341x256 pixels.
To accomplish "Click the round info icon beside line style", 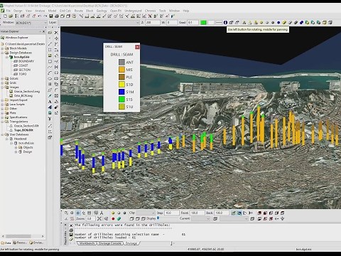I will pos(225,23).
